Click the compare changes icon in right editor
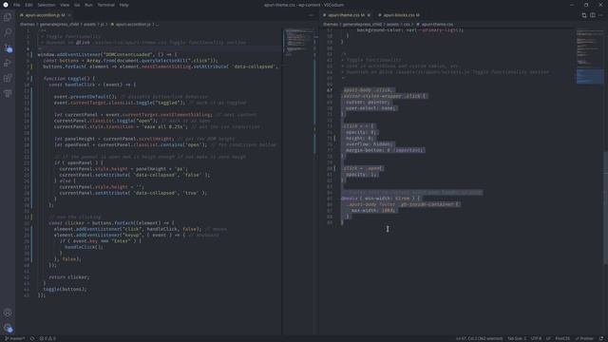Viewport: 608px width, 342px height. (x=584, y=15)
